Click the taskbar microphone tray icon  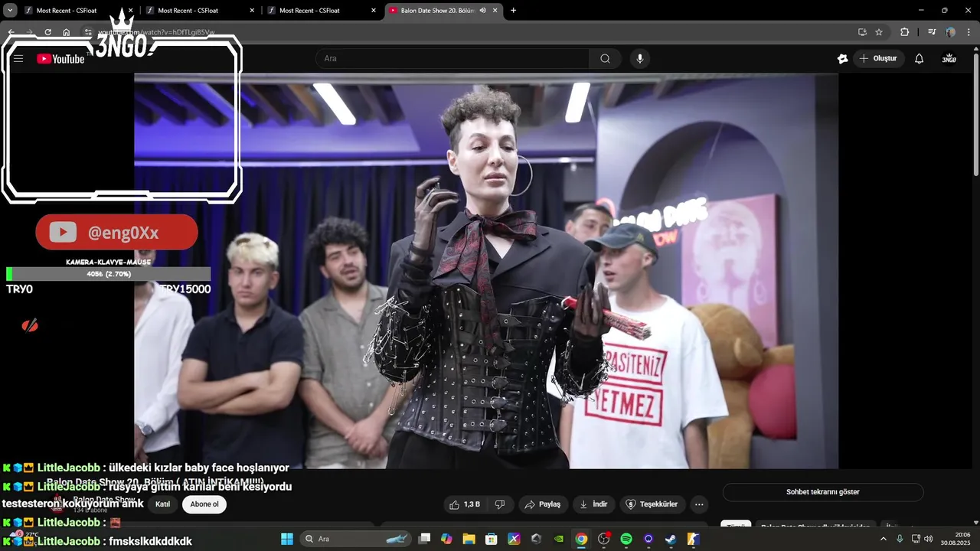point(900,539)
